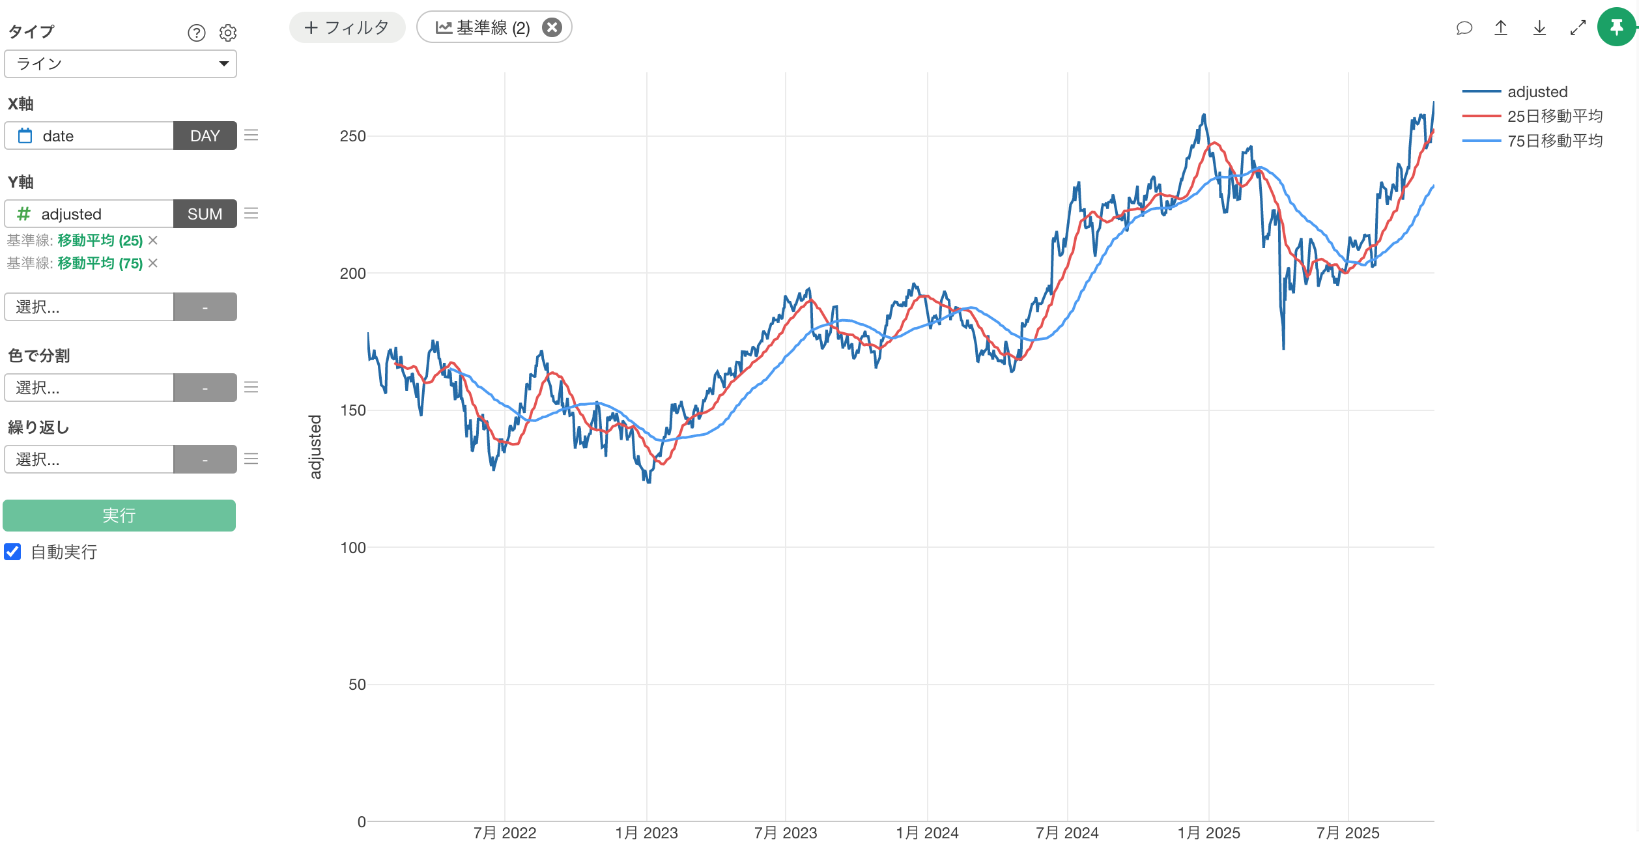Open the ライン chart type dropdown
The height and width of the screenshot is (852, 1639).
(x=121, y=64)
